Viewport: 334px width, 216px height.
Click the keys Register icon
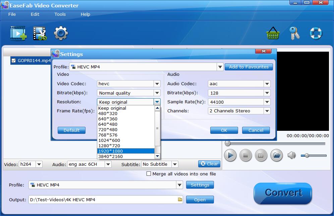click(x=294, y=33)
